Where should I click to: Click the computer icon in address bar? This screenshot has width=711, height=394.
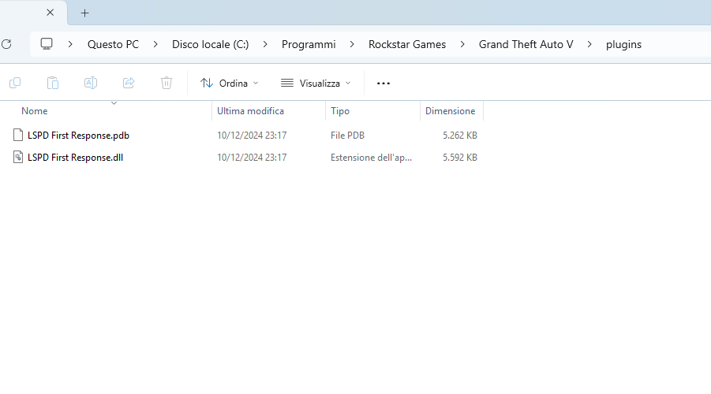(47, 44)
